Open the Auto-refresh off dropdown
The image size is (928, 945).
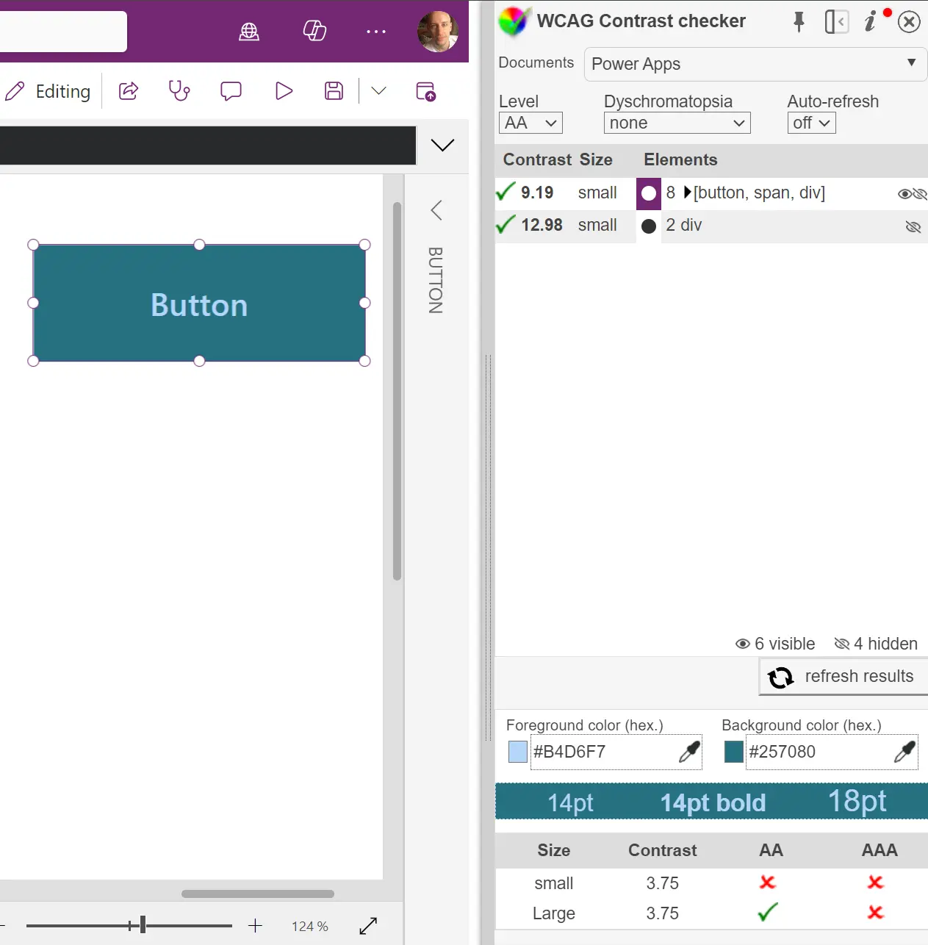[x=811, y=123]
